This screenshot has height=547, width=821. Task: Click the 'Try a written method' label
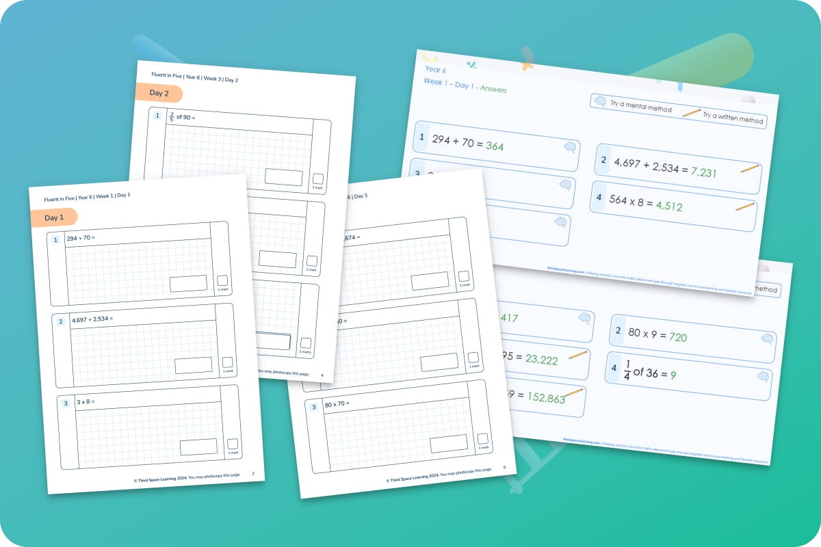click(733, 118)
